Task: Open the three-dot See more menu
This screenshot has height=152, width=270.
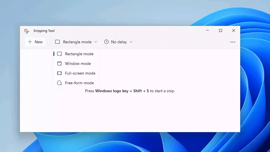Action: tap(232, 42)
